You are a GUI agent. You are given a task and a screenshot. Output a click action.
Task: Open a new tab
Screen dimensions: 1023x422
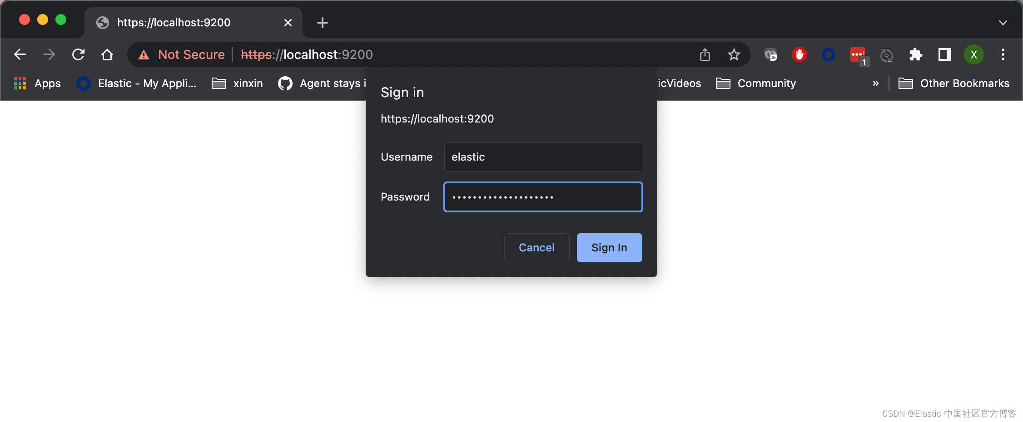(x=322, y=23)
